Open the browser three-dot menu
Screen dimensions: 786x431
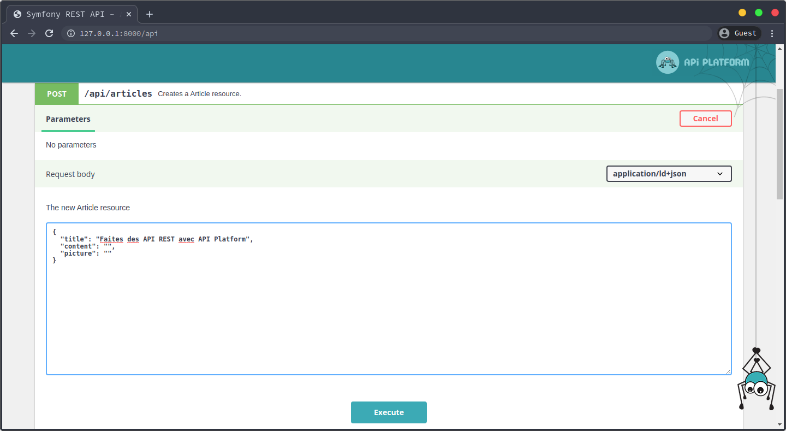pos(772,33)
